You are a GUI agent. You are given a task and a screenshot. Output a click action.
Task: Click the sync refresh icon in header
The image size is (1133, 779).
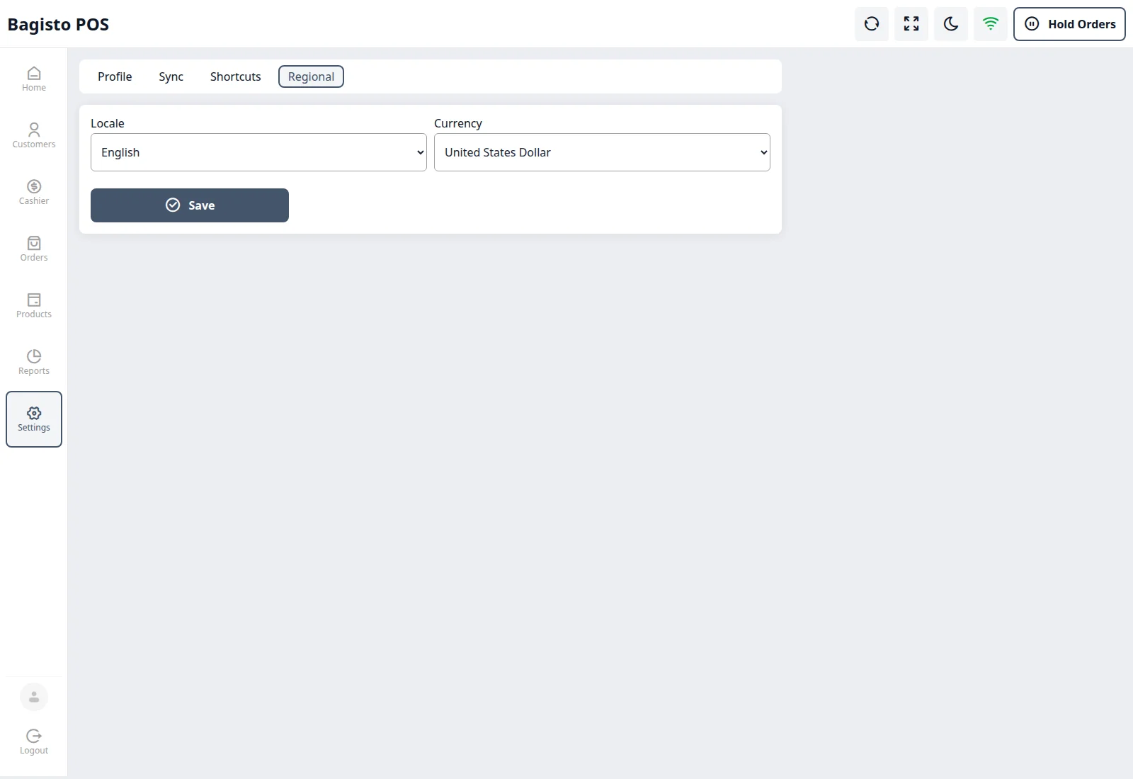[x=872, y=24]
